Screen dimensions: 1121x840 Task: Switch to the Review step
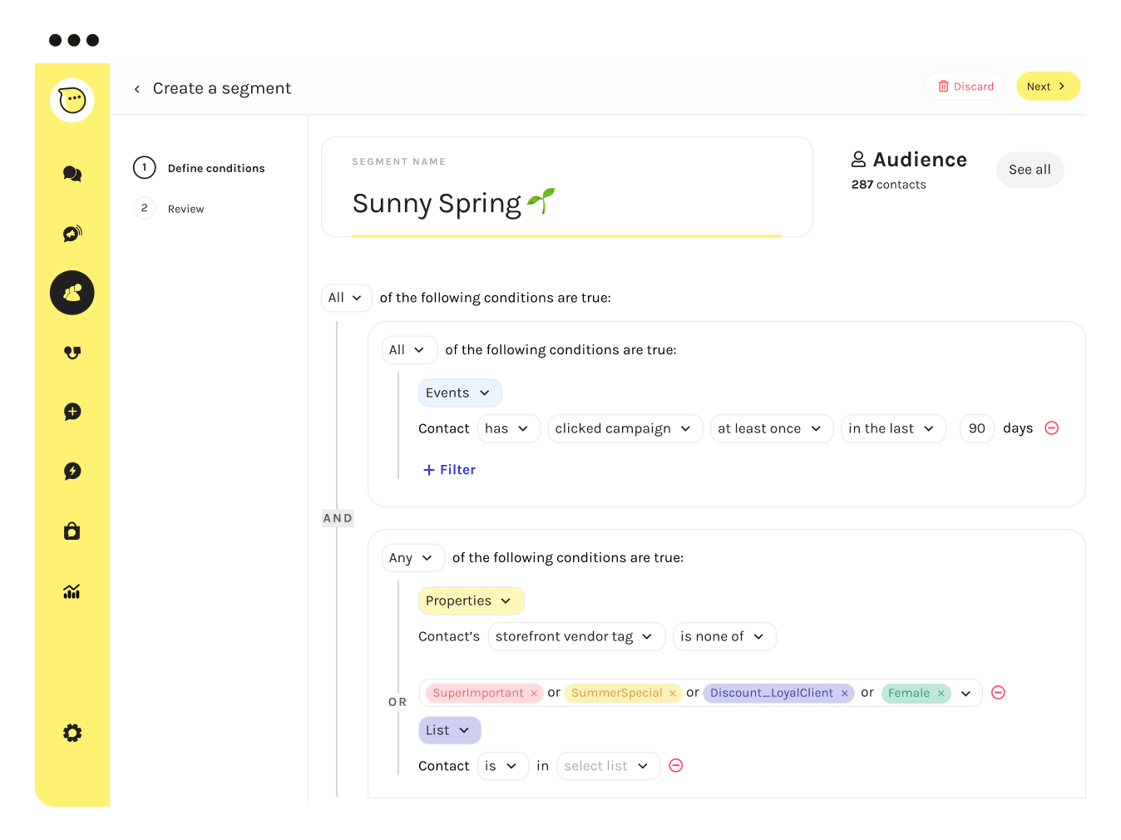click(x=185, y=209)
